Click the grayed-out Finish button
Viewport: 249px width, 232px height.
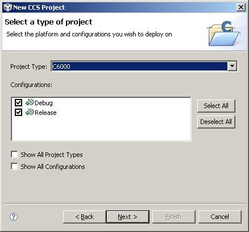[x=173, y=217]
